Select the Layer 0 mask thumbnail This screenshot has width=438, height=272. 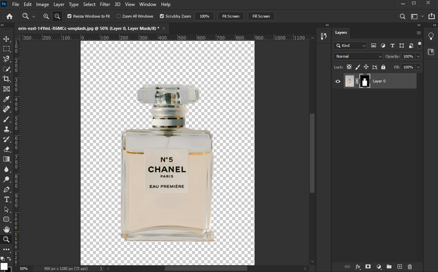(x=364, y=81)
